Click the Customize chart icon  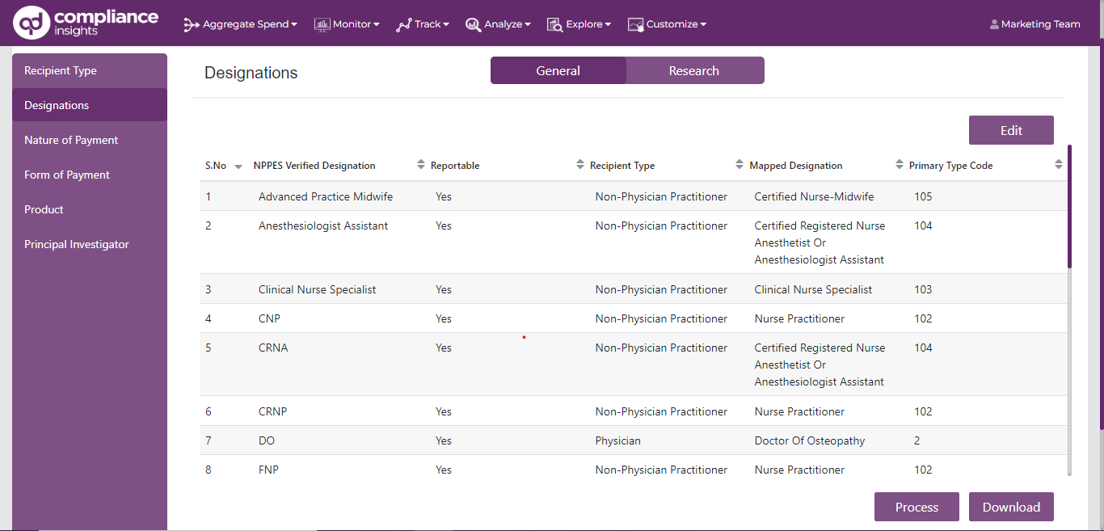635,25
